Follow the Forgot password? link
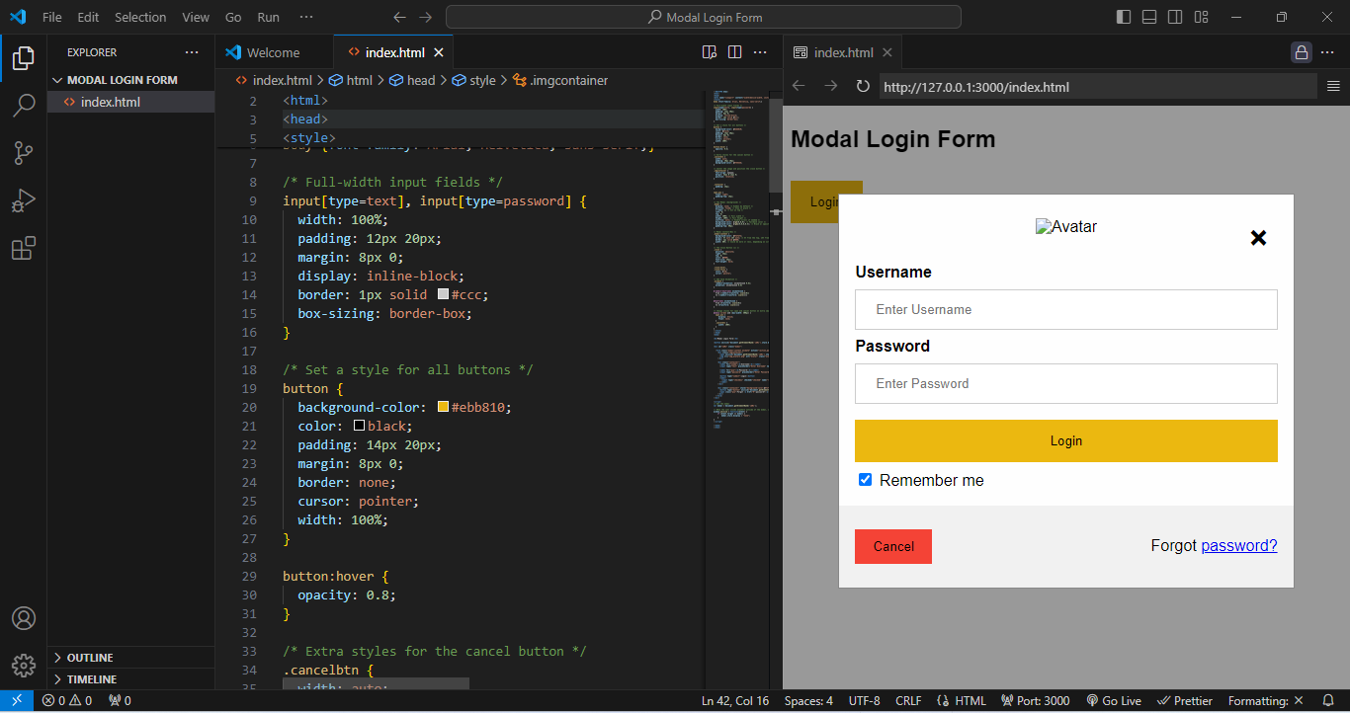The width and height of the screenshot is (1350, 713). 1239,545
